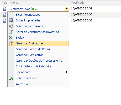This screenshot has height=105, width=121.
Task: Click the Excluir X icon
Action: coord(11,38)
